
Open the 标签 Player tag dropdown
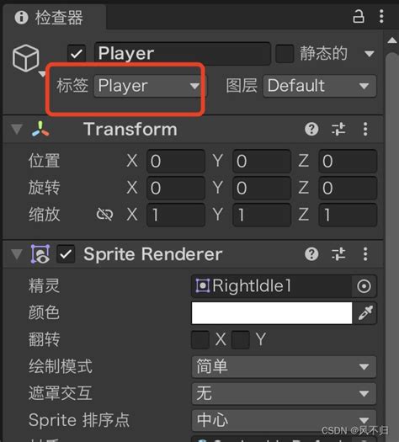(150, 86)
